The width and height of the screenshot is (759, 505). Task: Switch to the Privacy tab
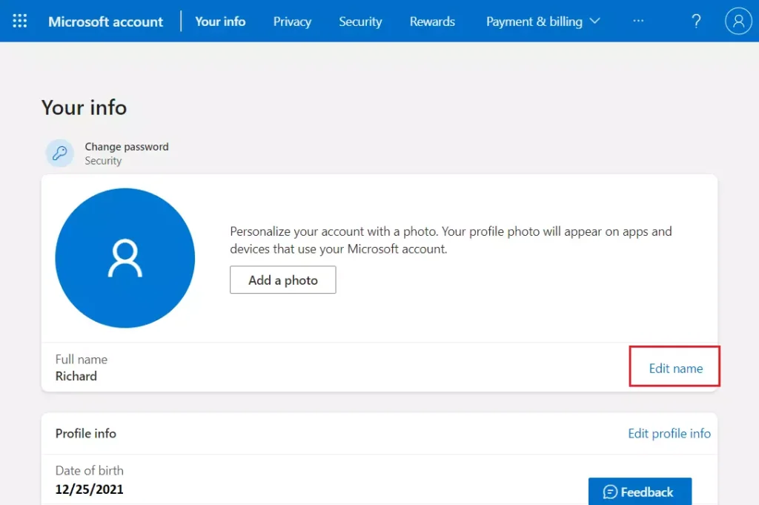click(x=292, y=22)
